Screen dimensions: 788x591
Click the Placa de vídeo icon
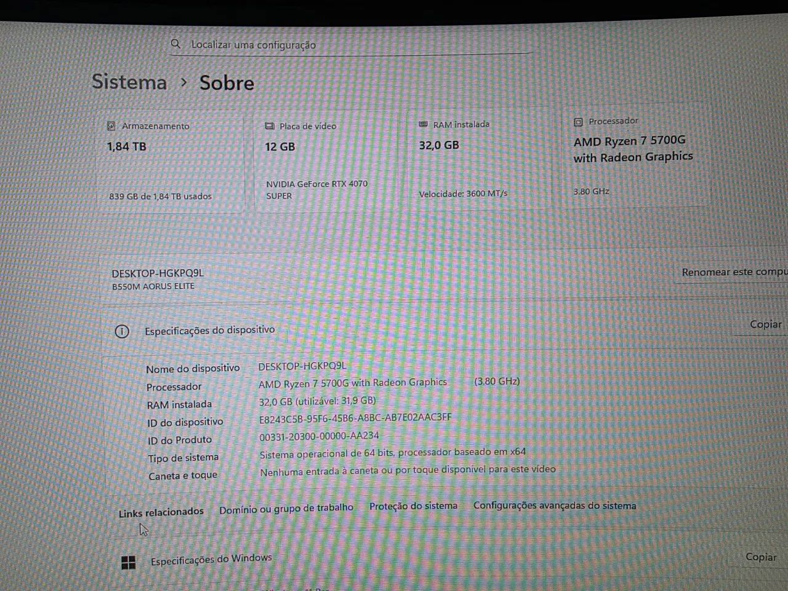tap(269, 126)
